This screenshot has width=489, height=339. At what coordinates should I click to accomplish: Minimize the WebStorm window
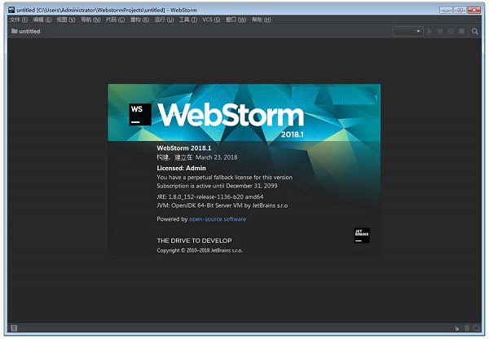pyautogui.click(x=446, y=10)
